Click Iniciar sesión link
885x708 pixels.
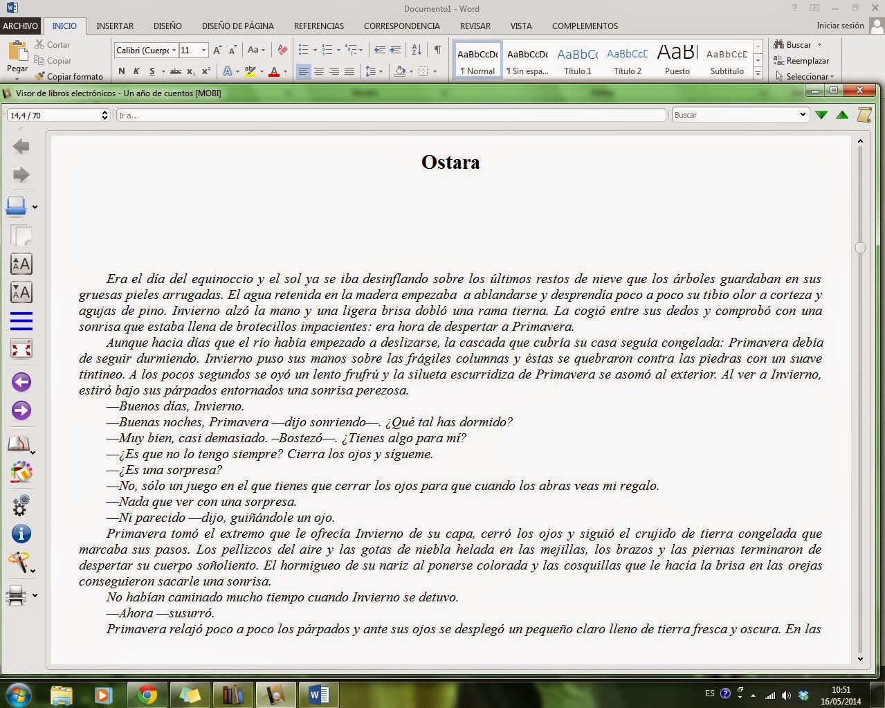tap(840, 26)
